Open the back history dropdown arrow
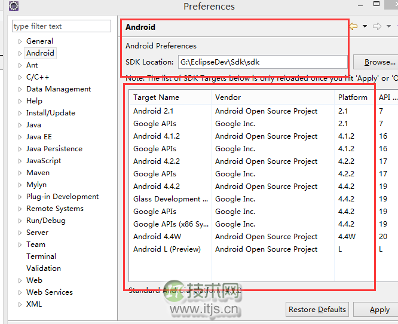The height and width of the screenshot is (324, 398). coord(365,26)
